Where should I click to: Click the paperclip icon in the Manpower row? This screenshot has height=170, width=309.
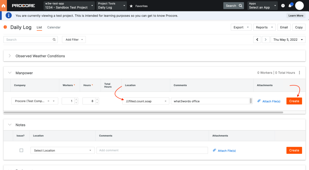[x=259, y=101]
